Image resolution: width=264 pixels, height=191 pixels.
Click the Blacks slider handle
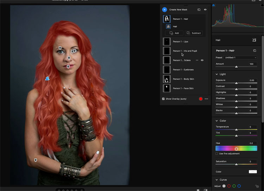[x=237, y=113]
